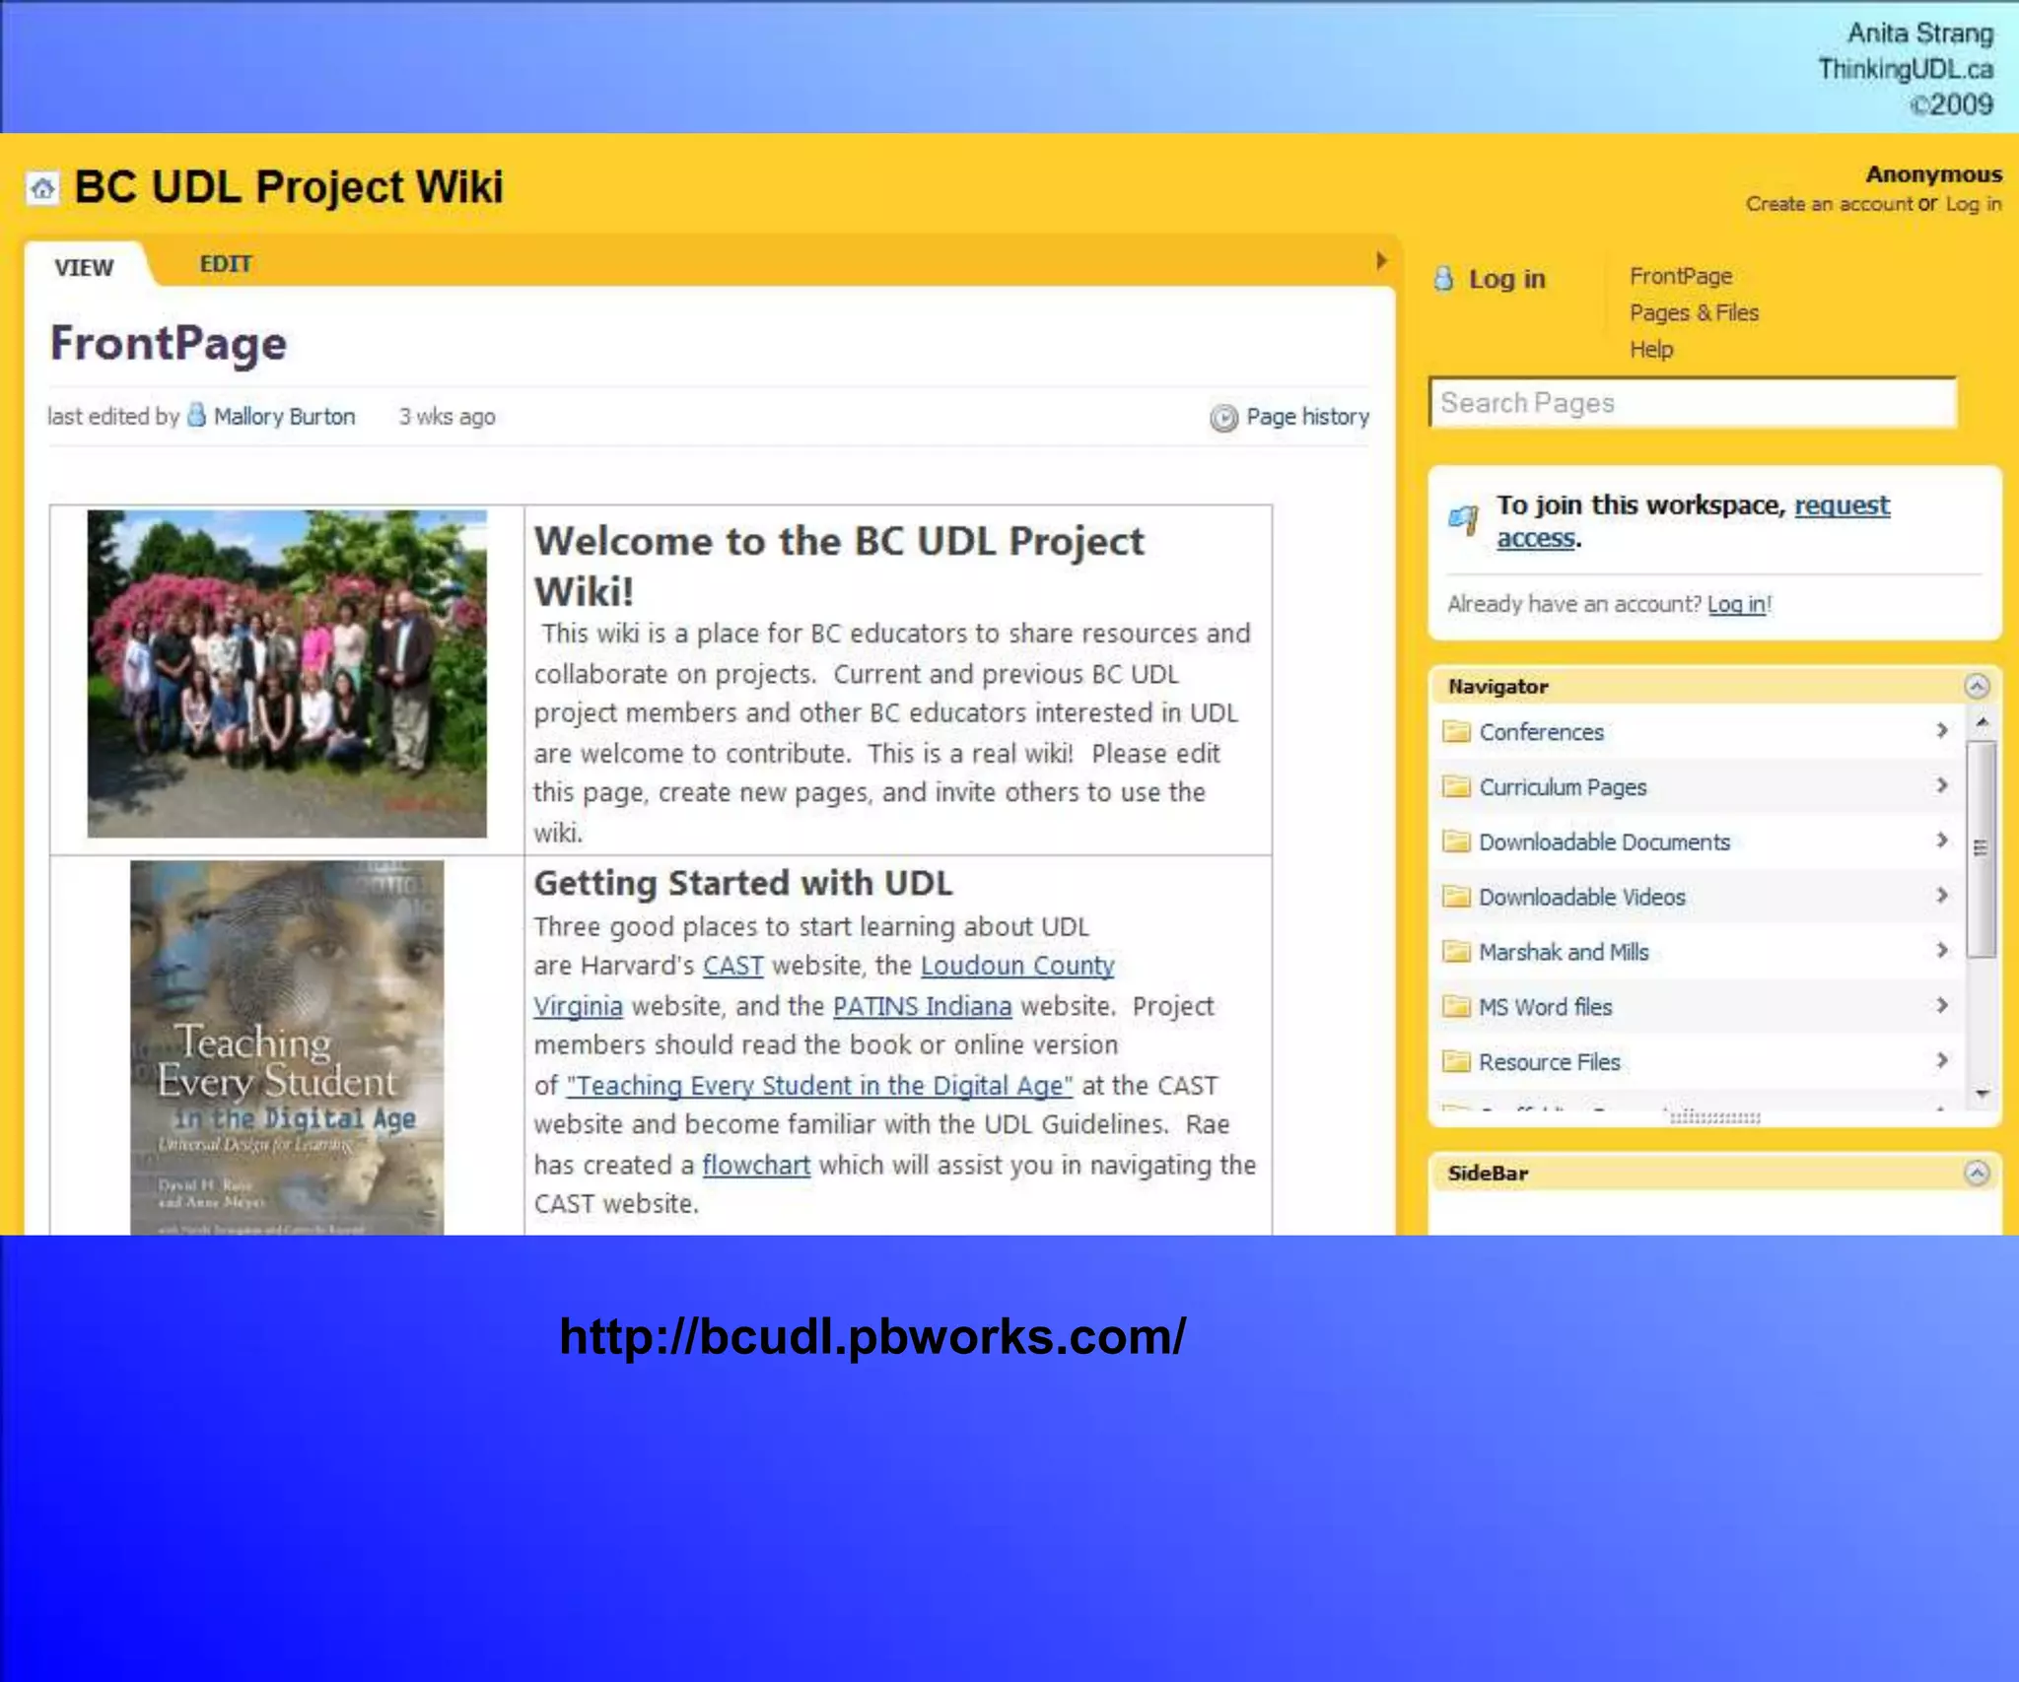Click the MS Word files folder icon
Image resolution: width=2019 pixels, height=1682 pixels.
(1456, 1006)
